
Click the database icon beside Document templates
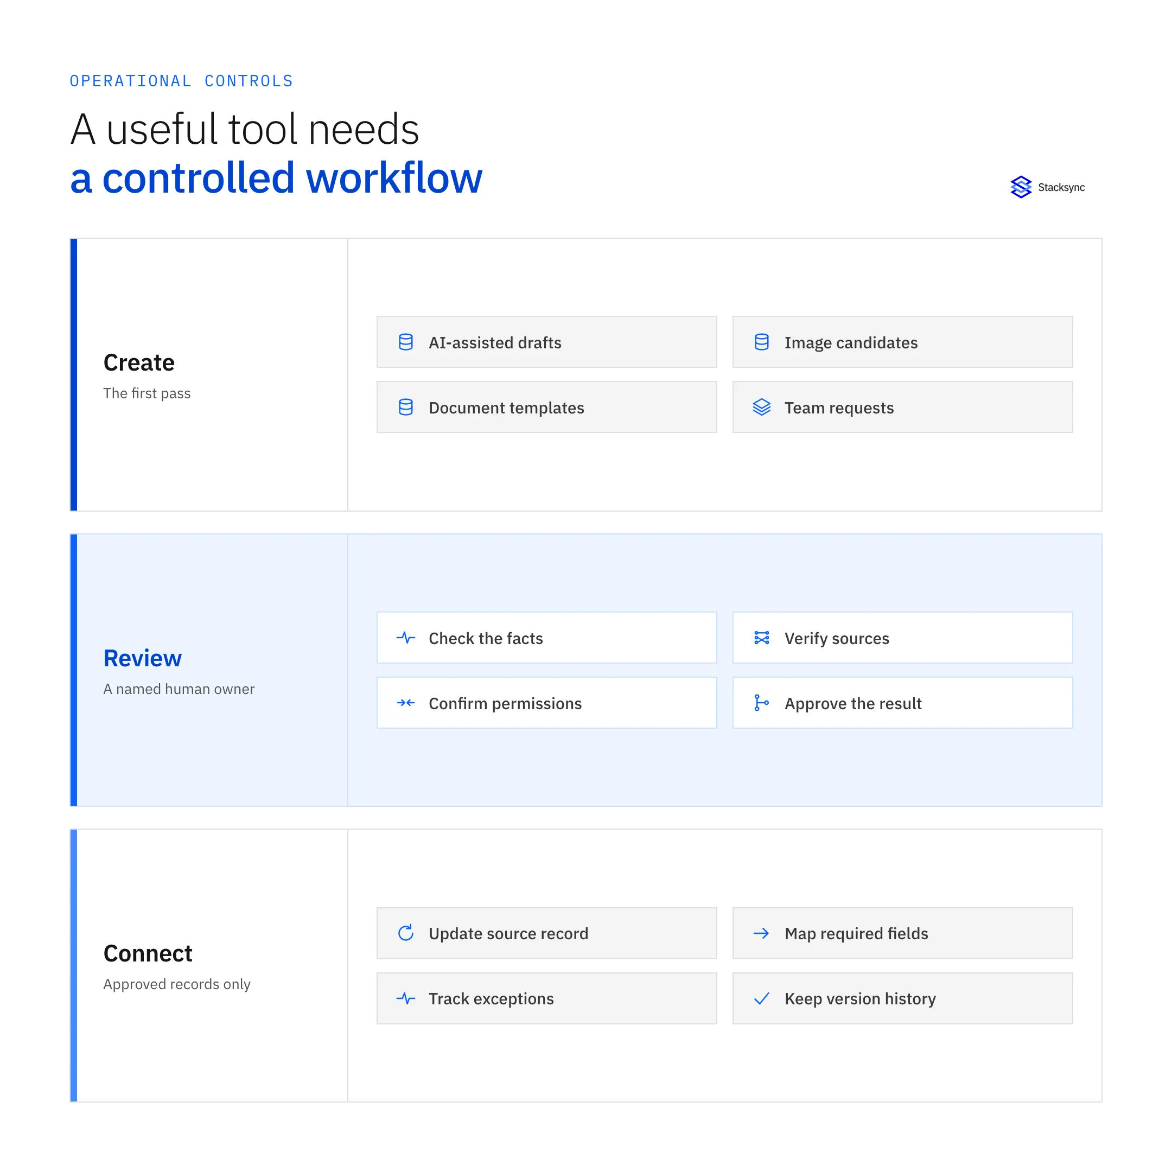point(406,407)
